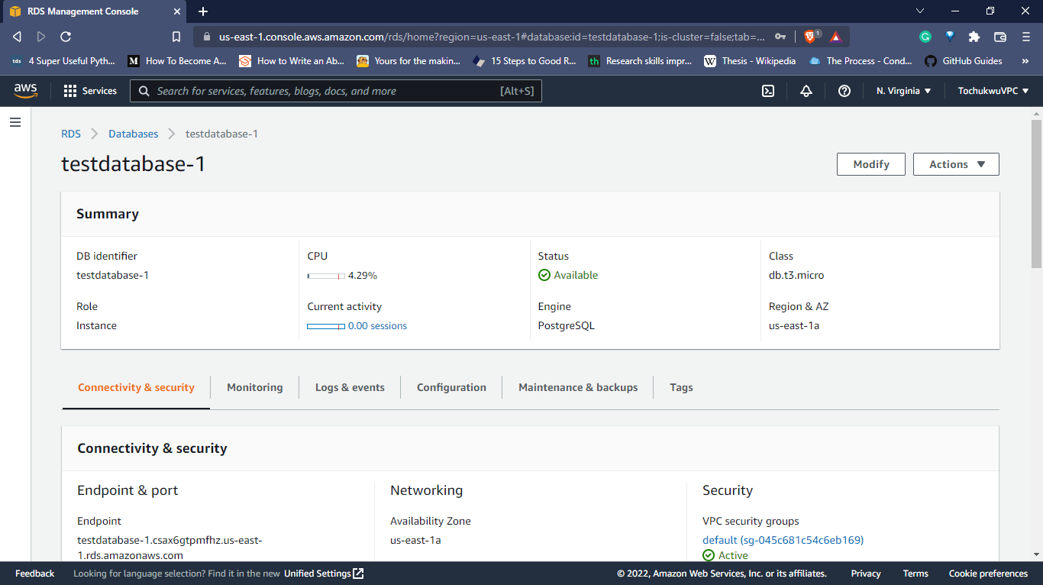Screen dimensions: 1043x585
Task: Open the browser main menu icon
Action: tap(1026, 37)
